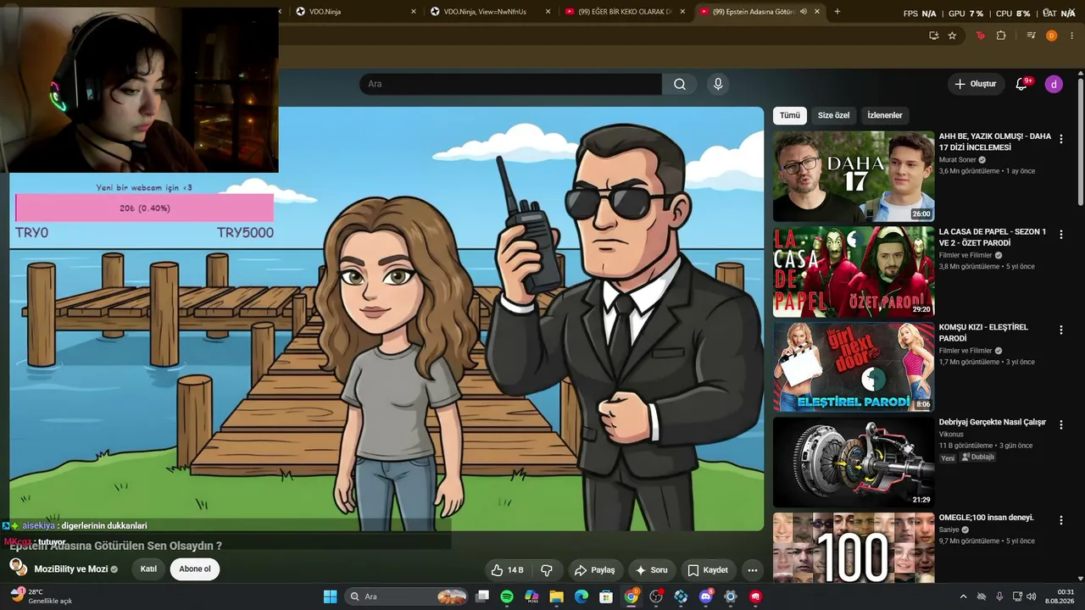
Task: Click the Katıl join button
Action: [x=148, y=569]
